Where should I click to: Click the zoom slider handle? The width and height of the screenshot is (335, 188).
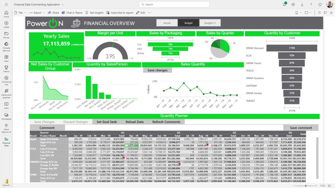tap(306, 186)
